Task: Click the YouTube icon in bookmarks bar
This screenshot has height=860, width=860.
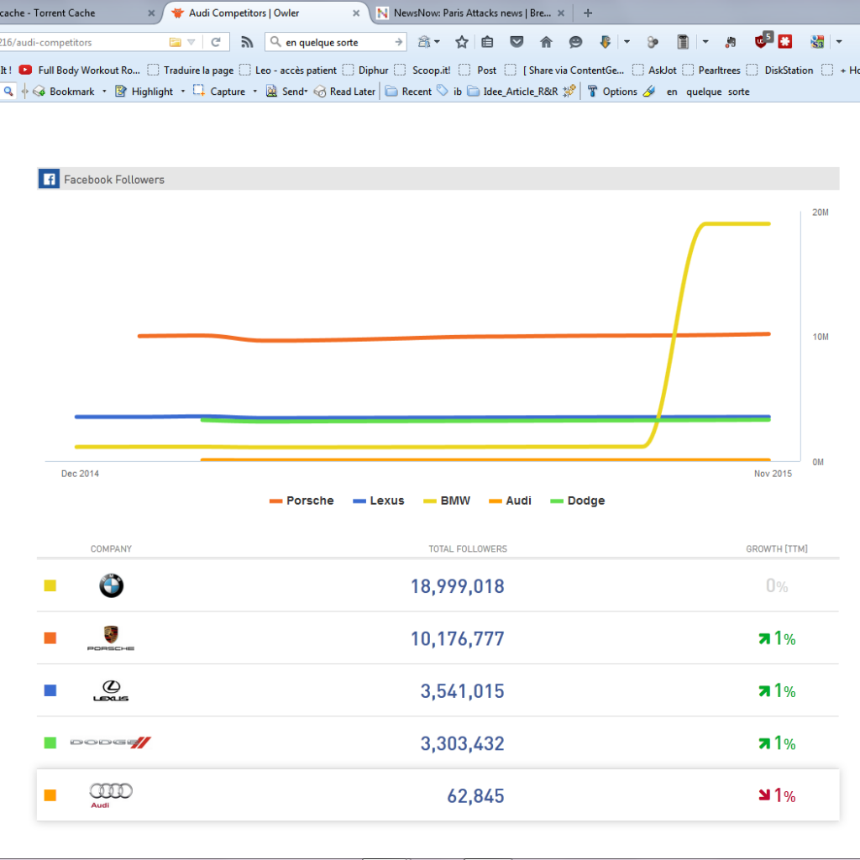Action: [x=25, y=70]
